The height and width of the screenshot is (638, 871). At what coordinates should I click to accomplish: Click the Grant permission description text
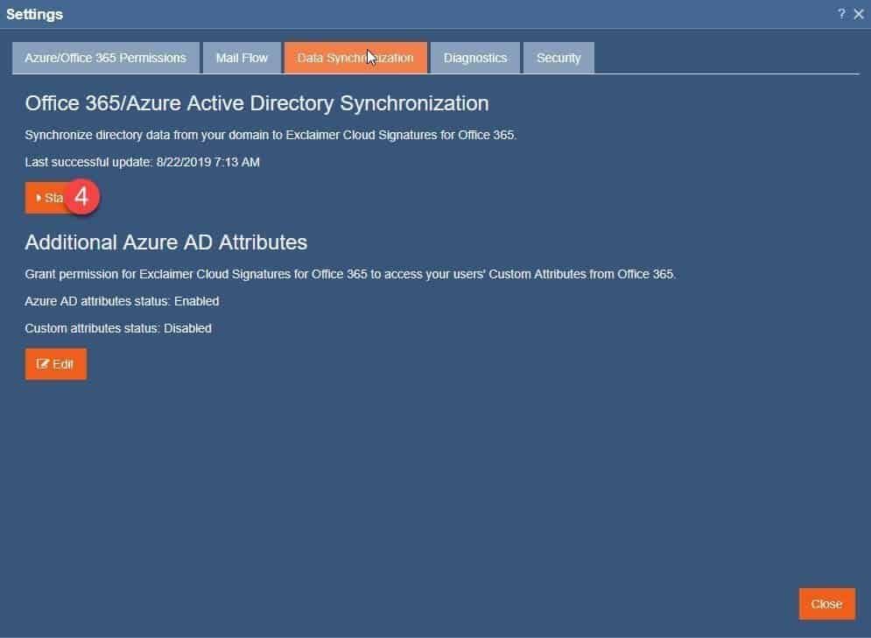click(350, 274)
